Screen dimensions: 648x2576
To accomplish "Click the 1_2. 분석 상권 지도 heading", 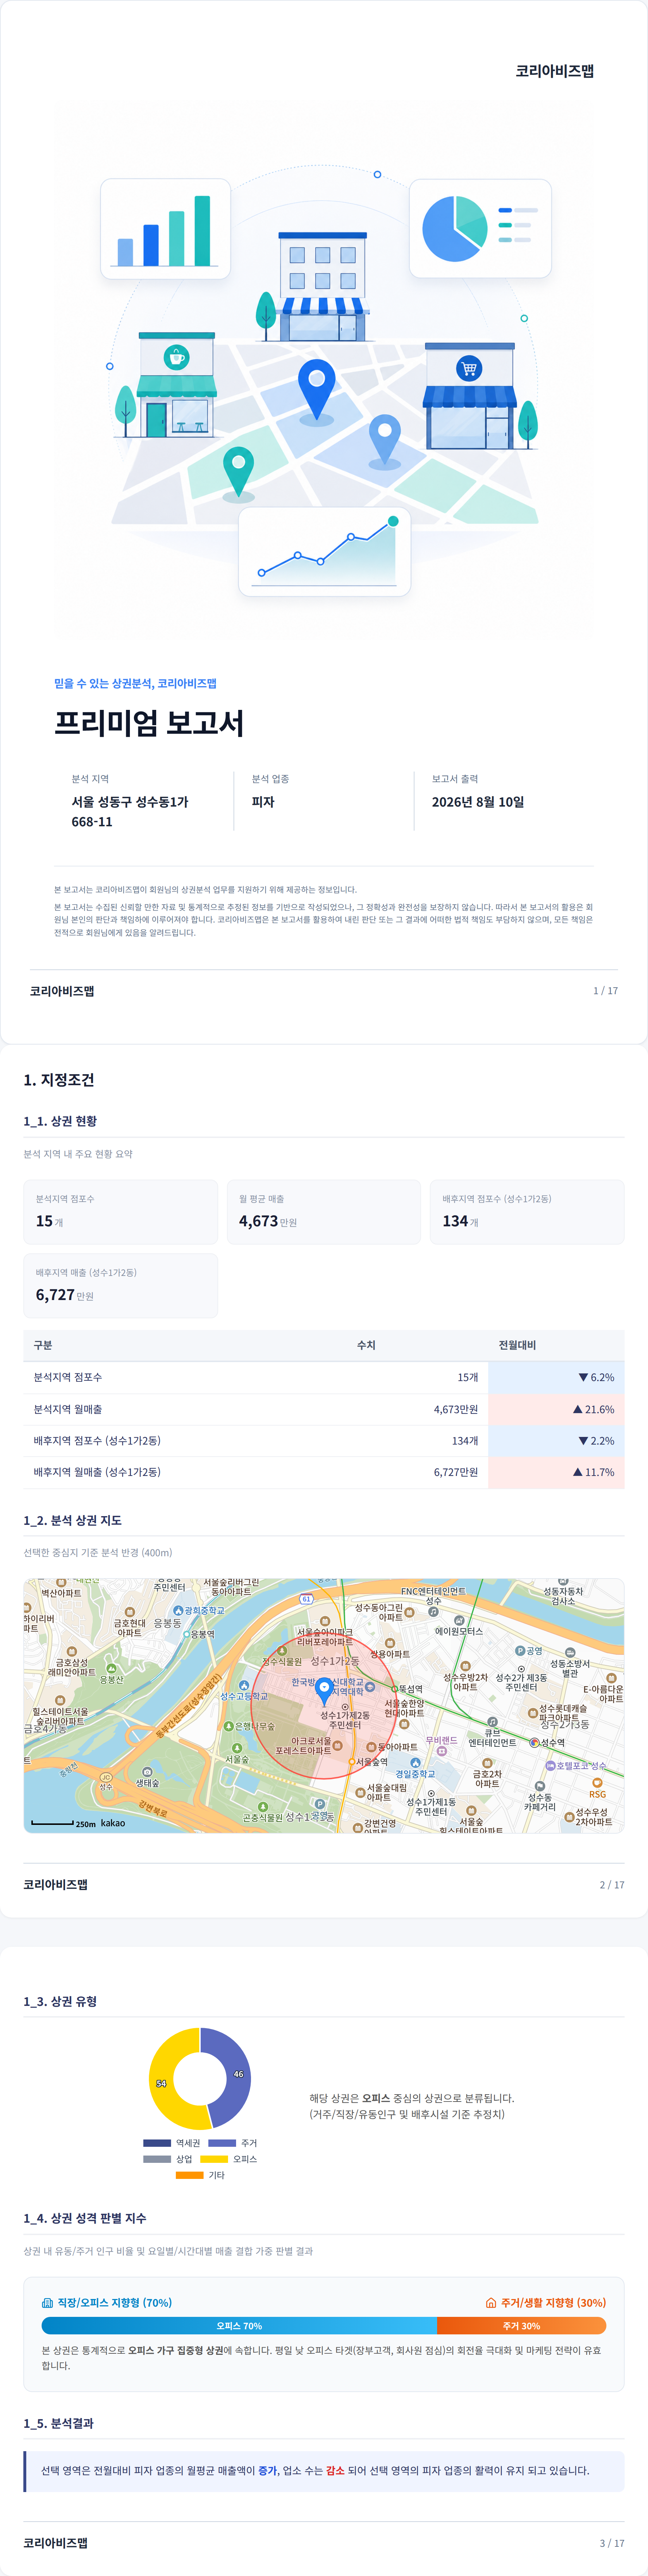I will coord(73,1520).
